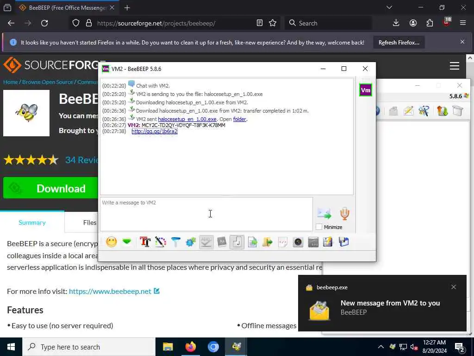Click the blue filter funnel icon
Viewport: 474px width, 356px height.
point(175,242)
